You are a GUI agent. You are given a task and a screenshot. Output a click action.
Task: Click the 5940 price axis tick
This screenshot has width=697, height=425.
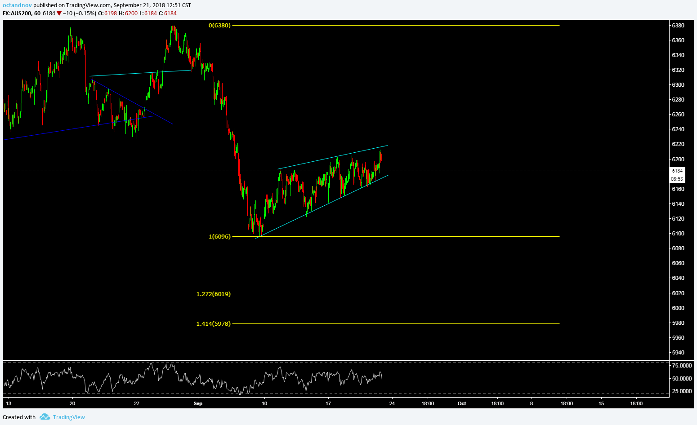pyautogui.click(x=678, y=353)
